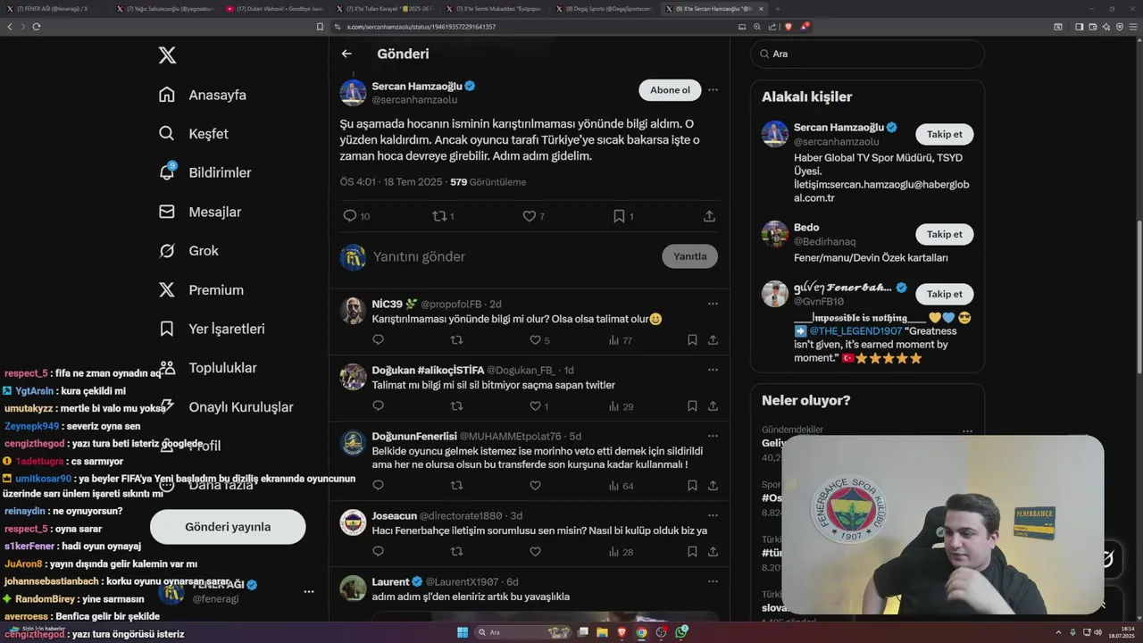Click Abone ol subscribe button
Image resolution: width=1143 pixels, height=643 pixels.
(670, 90)
